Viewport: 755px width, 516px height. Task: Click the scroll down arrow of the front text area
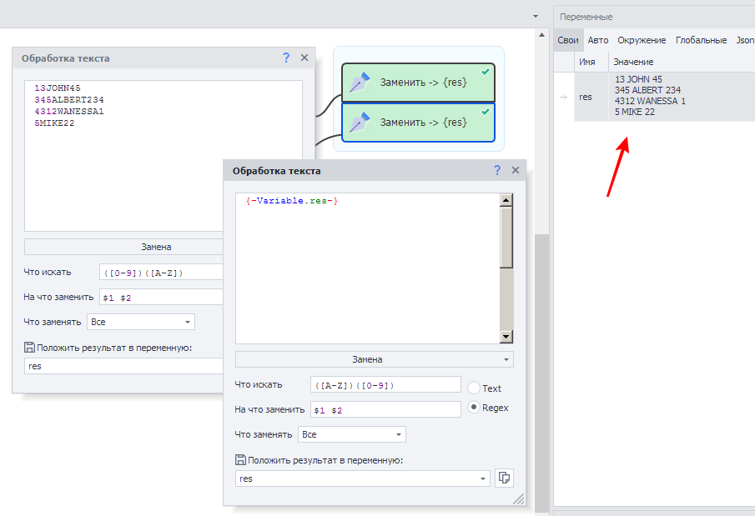click(x=506, y=337)
